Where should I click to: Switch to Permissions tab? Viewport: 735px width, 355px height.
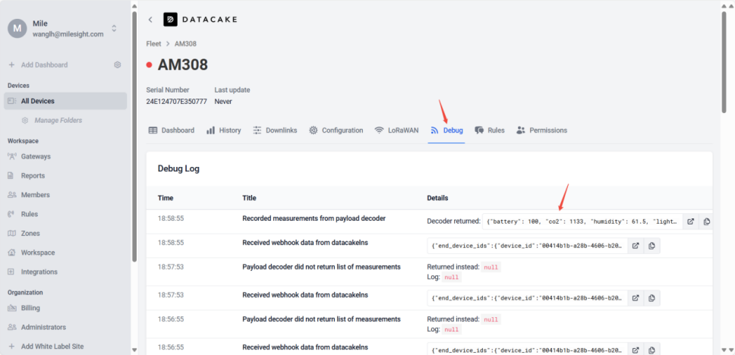tap(542, 130)
